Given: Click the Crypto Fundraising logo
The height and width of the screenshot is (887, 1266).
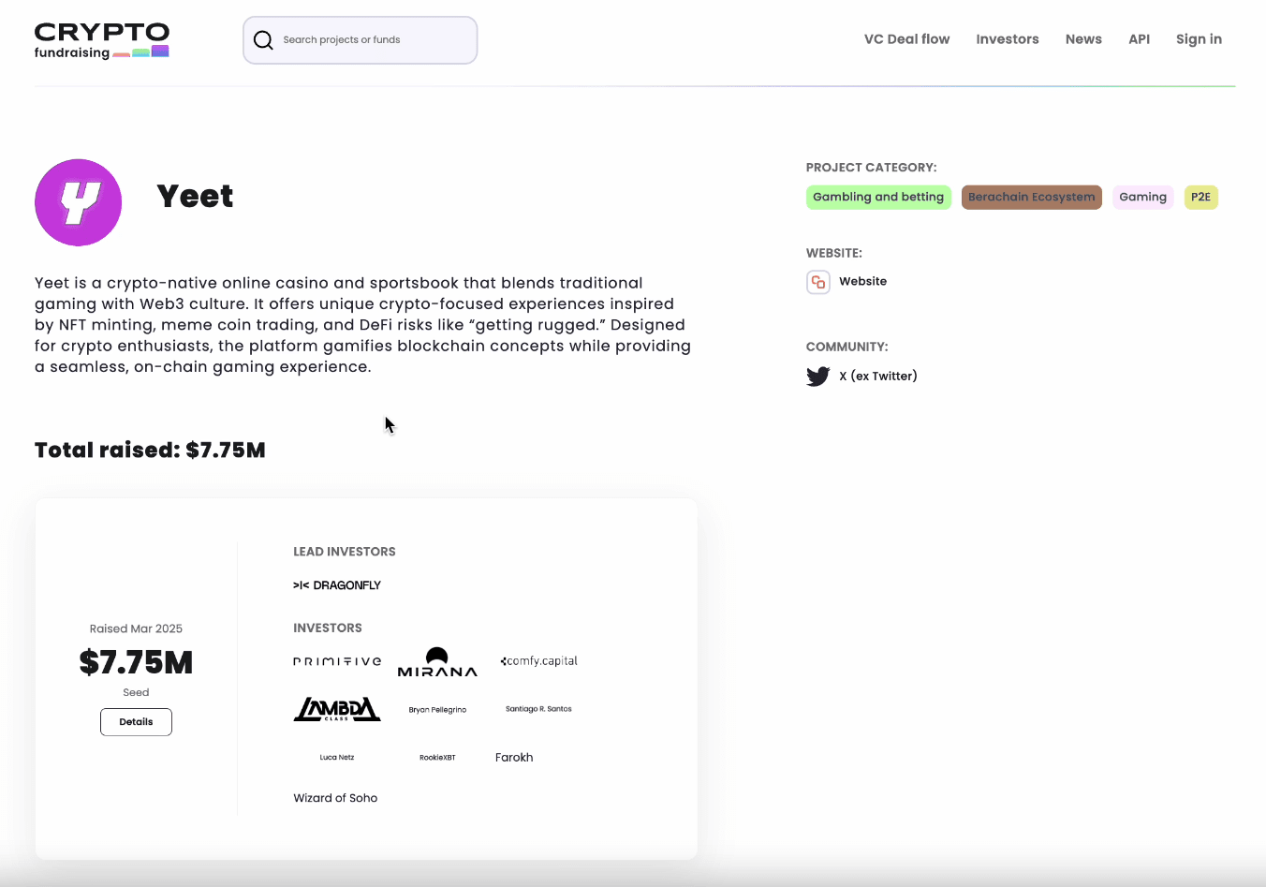Looking at the screenshot, I should pyautogui.click(x=102, y=40).
